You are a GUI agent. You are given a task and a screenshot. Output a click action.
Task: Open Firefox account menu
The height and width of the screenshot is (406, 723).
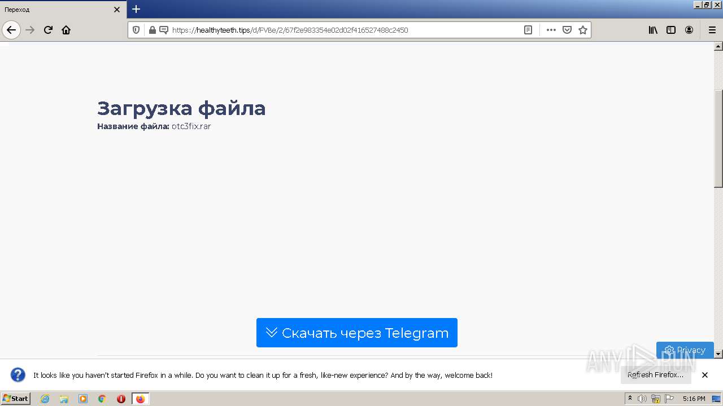click(x=689, y=30)
